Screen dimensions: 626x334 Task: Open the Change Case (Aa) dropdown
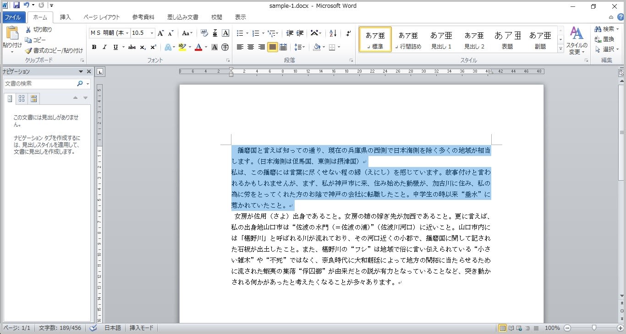(187, 33)
